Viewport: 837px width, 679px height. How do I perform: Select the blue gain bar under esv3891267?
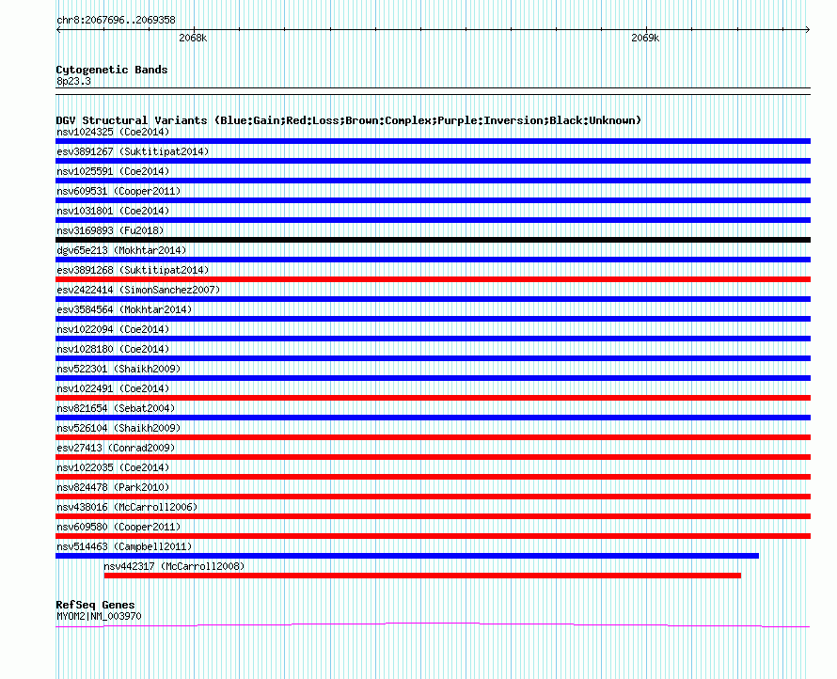click(433, 161)
